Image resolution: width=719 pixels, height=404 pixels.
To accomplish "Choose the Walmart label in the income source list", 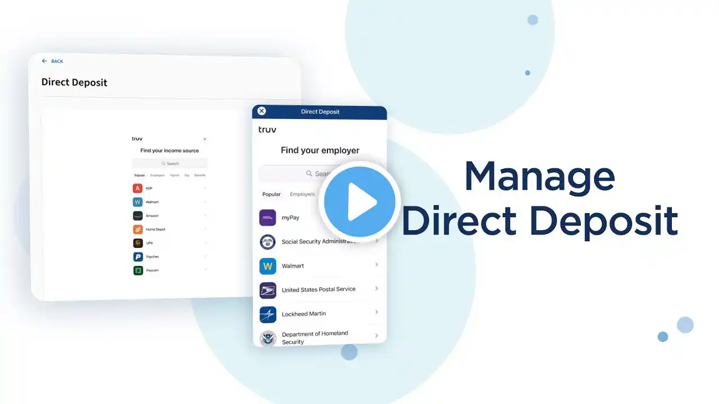I will [152, 202].
